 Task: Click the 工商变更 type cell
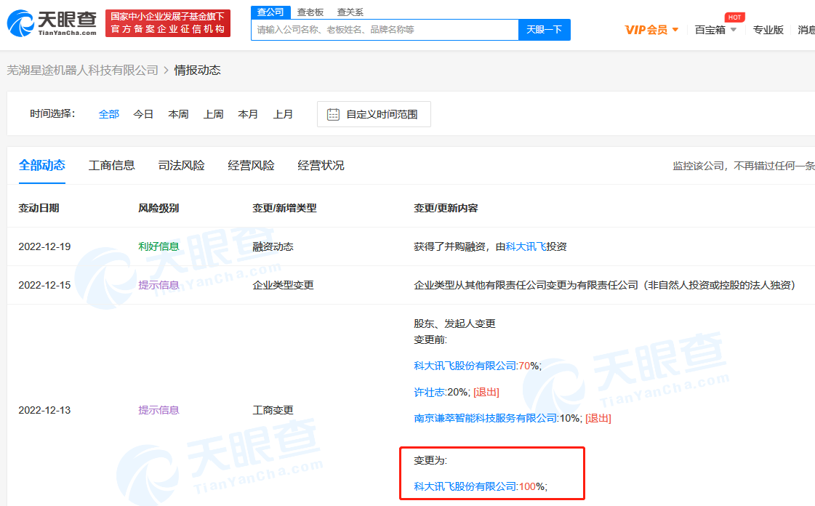click(x=273, y=410)
